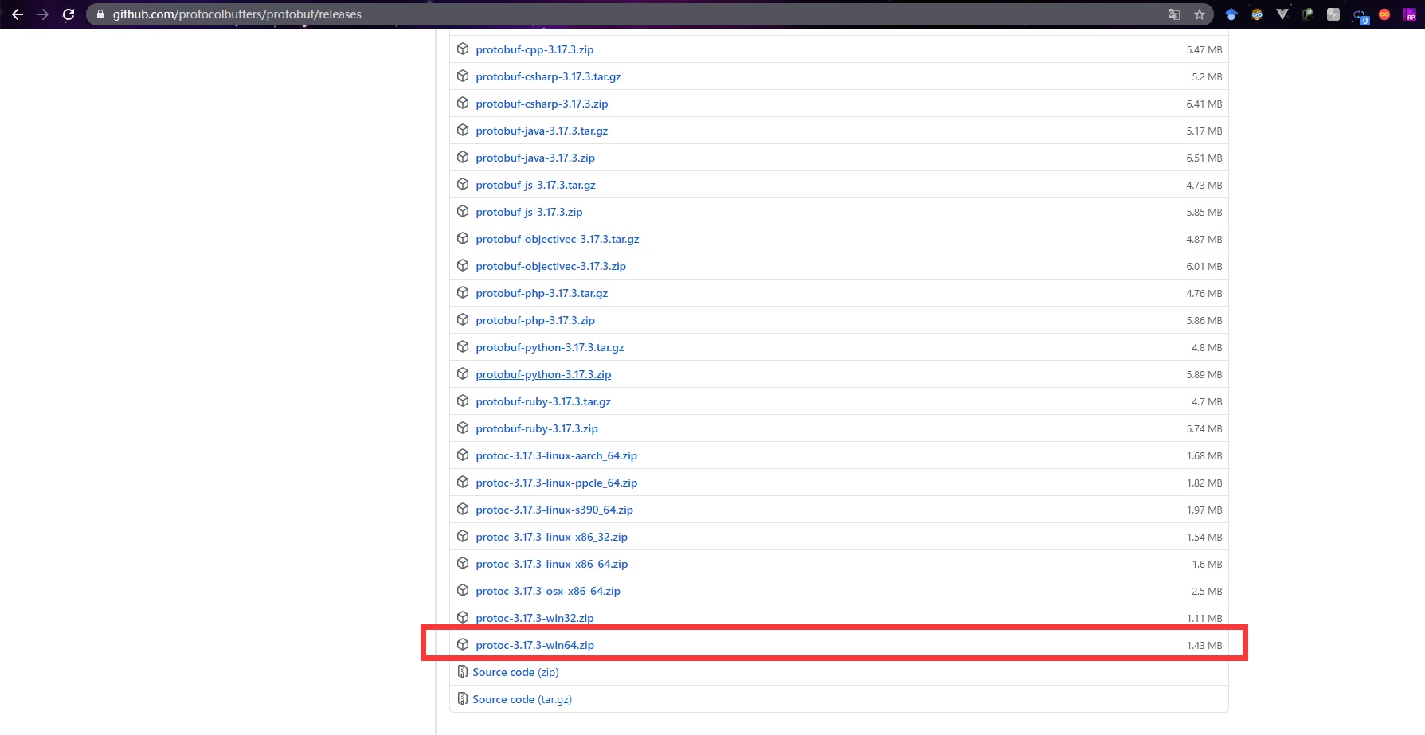Viewport: 1425px width, 735px height.
Task: Download protoc-3.17.3-win32.zip
Action: point(534,618)
